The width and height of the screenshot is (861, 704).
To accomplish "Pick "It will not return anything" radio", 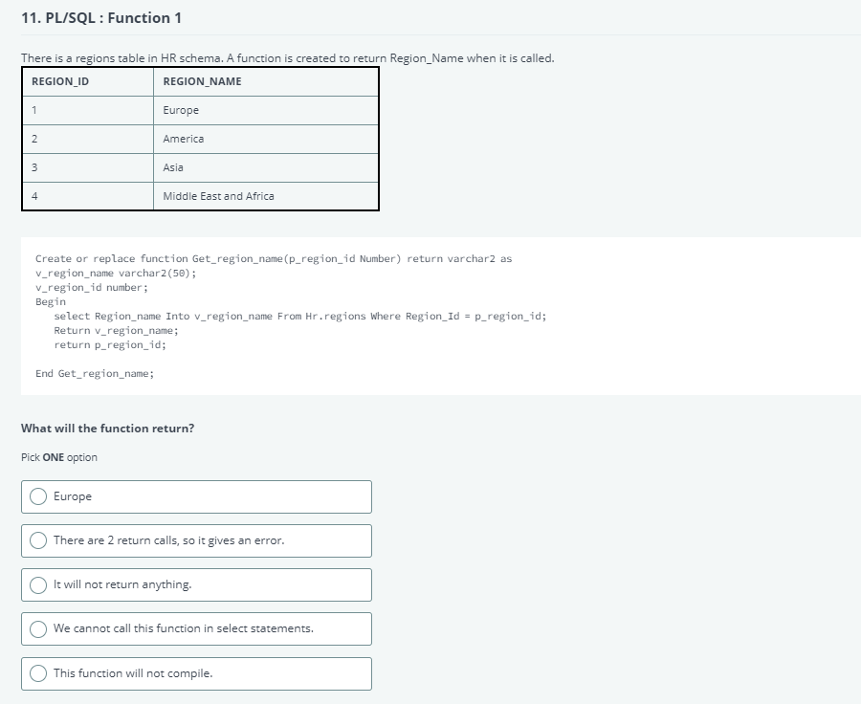I will (38, 584).
